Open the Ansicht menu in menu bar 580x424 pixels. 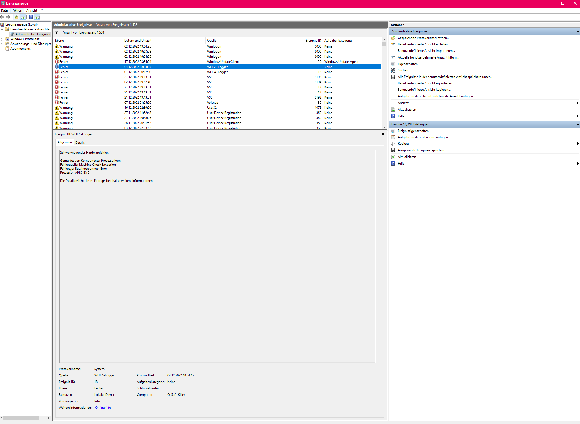32,10
